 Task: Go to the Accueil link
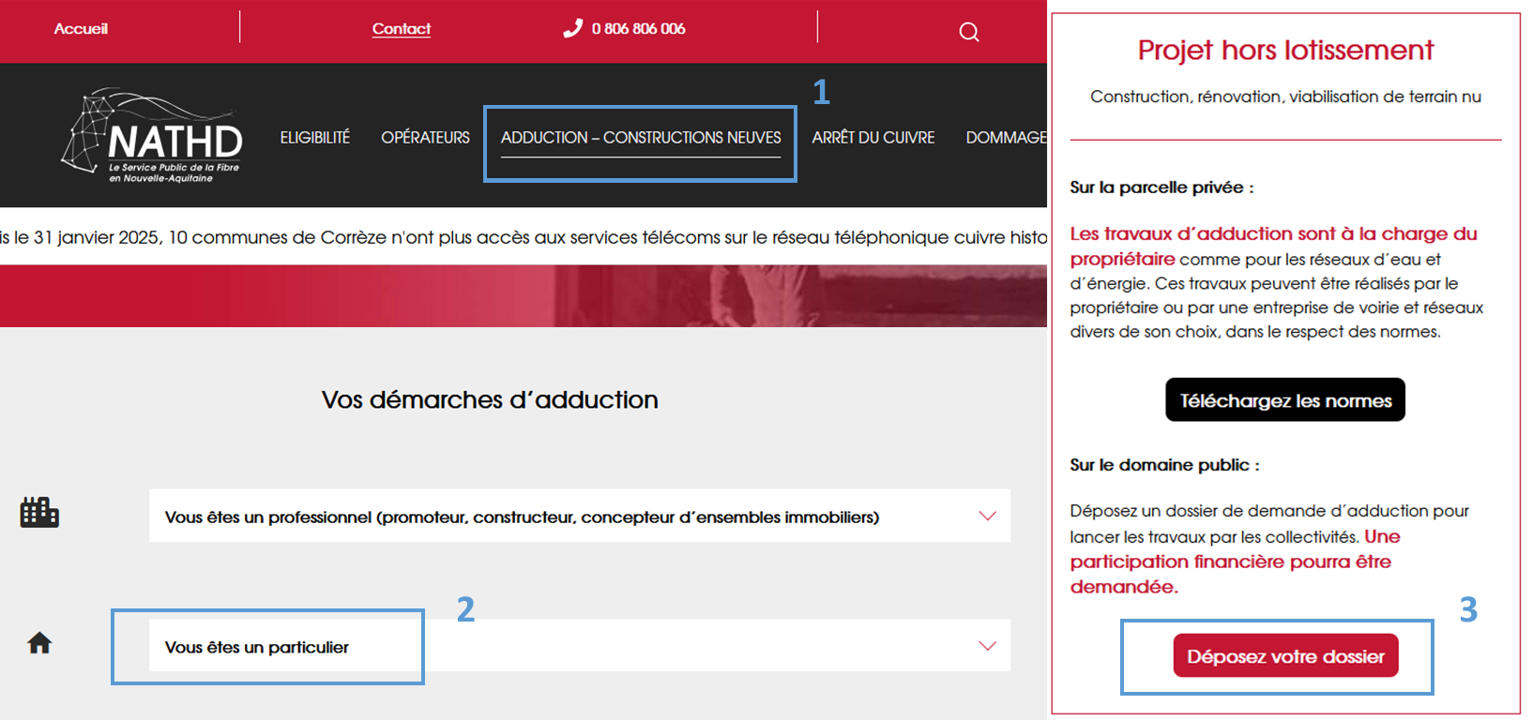(81, 29)
